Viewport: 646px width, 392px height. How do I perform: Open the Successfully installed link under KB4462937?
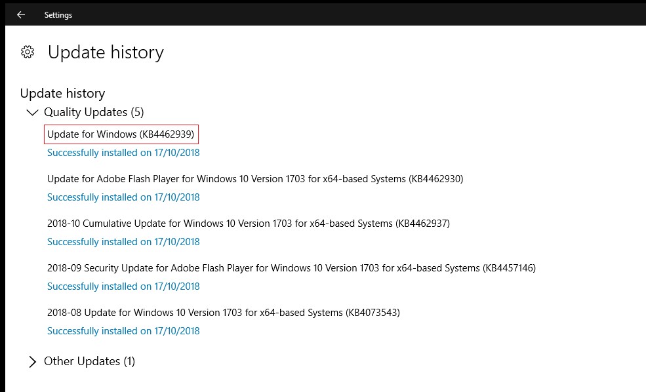[123, 242]
